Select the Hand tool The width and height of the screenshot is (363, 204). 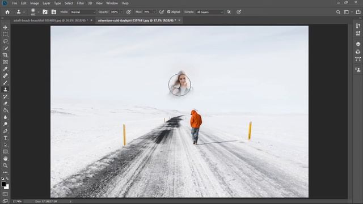5,159
